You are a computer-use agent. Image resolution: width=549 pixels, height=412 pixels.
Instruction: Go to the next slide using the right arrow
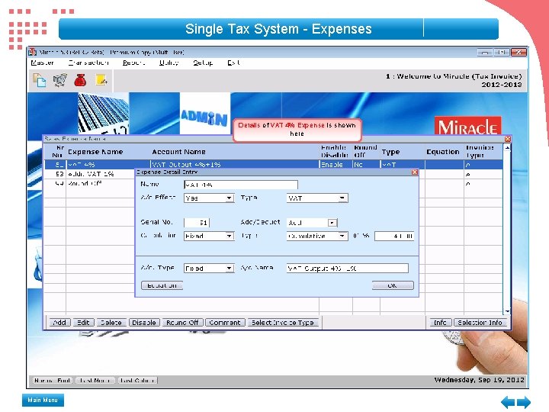point(524,402)
